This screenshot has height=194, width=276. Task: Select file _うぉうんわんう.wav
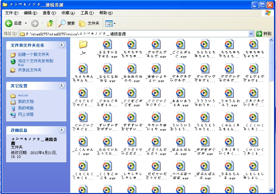click(x=229, y=97)
